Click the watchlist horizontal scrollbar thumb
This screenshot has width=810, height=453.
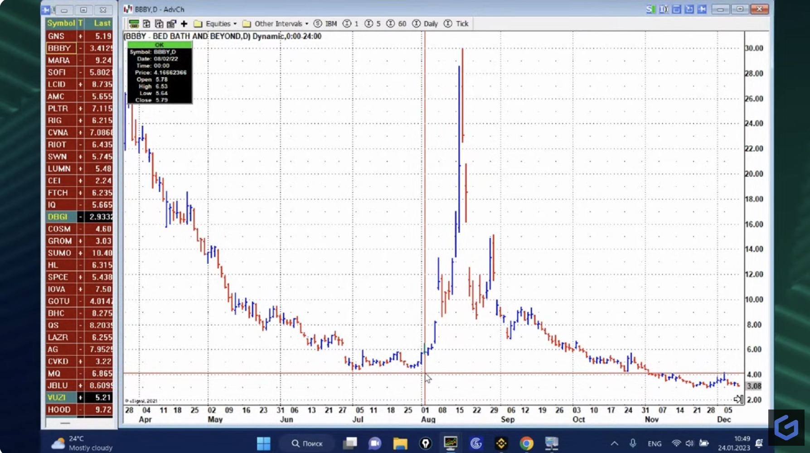pyautogui.click(x=65, y=423)
